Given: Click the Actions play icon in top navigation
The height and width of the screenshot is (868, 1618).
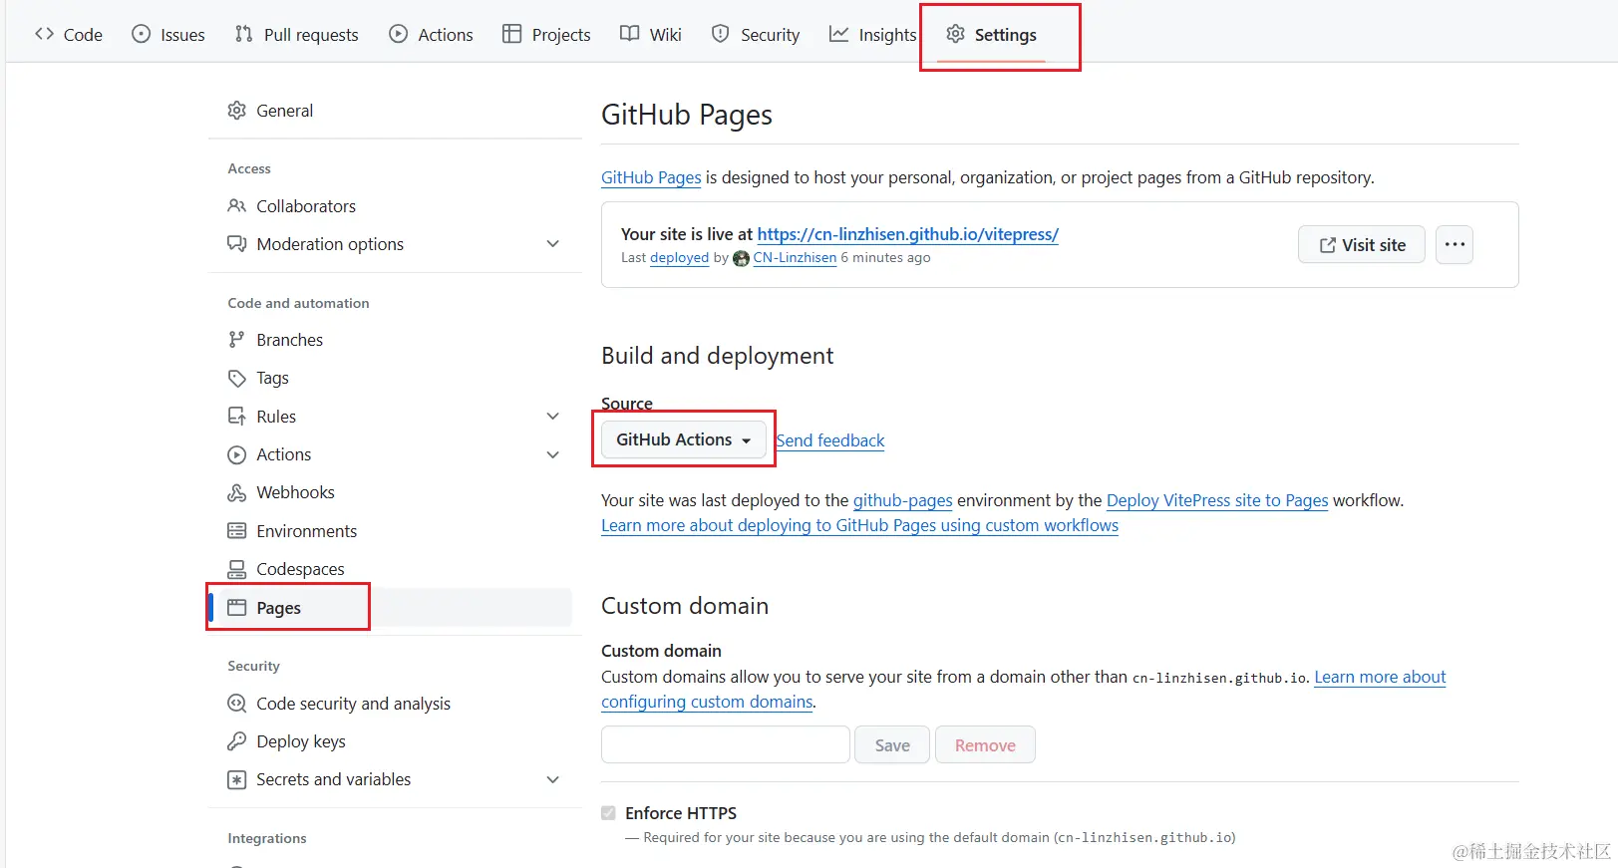Looking at the screenshot, I should pyautogui.click(x=399, y=34).
